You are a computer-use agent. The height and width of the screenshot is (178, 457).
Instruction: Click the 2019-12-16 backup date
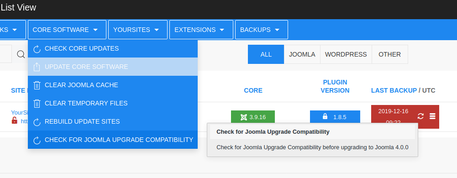point(393,111)
